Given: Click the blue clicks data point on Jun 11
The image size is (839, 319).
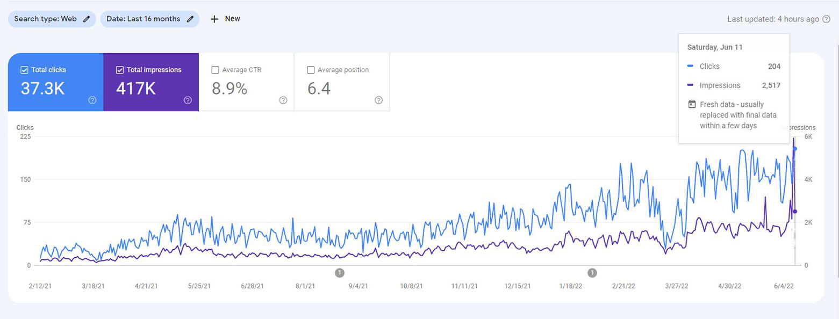Looking at the screenshot, I should [x=795, y=149].
